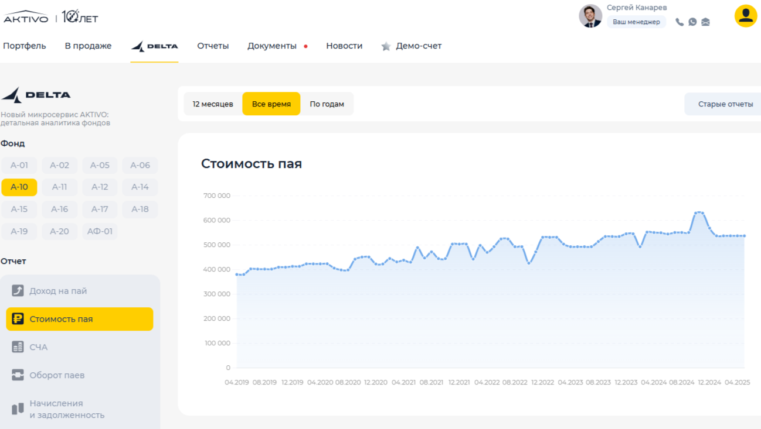Click the email envelope icon
Image resolution: width=761 pixels, height=429 pixels.
[705, 22]
